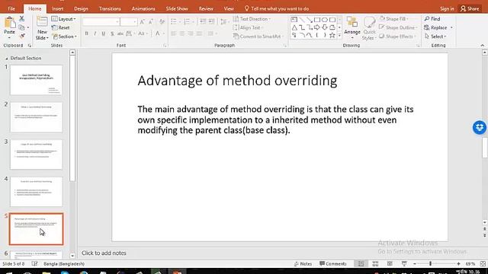Click Tell me what you want to do

pyautogui.click(x=277, y=8)
